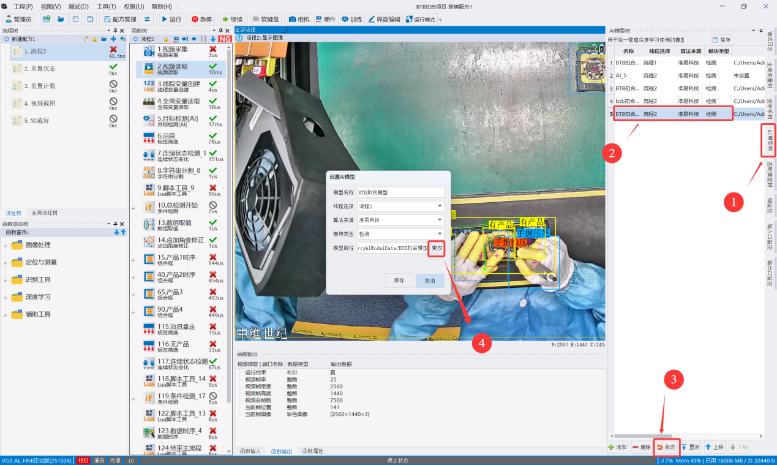Viewport: 777px width, 465px height.
Task: Click the 运行 run button in toolbar
Action: point(171,19)
